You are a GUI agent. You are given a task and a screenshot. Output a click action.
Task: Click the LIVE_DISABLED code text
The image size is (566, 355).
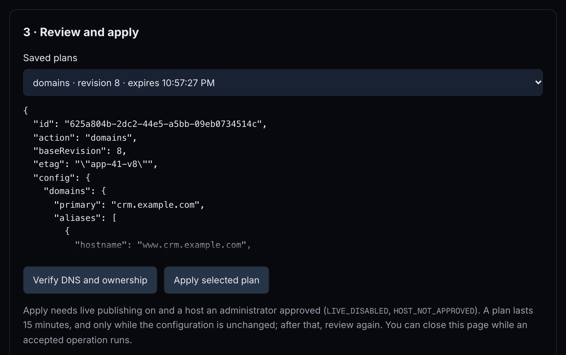357,311
